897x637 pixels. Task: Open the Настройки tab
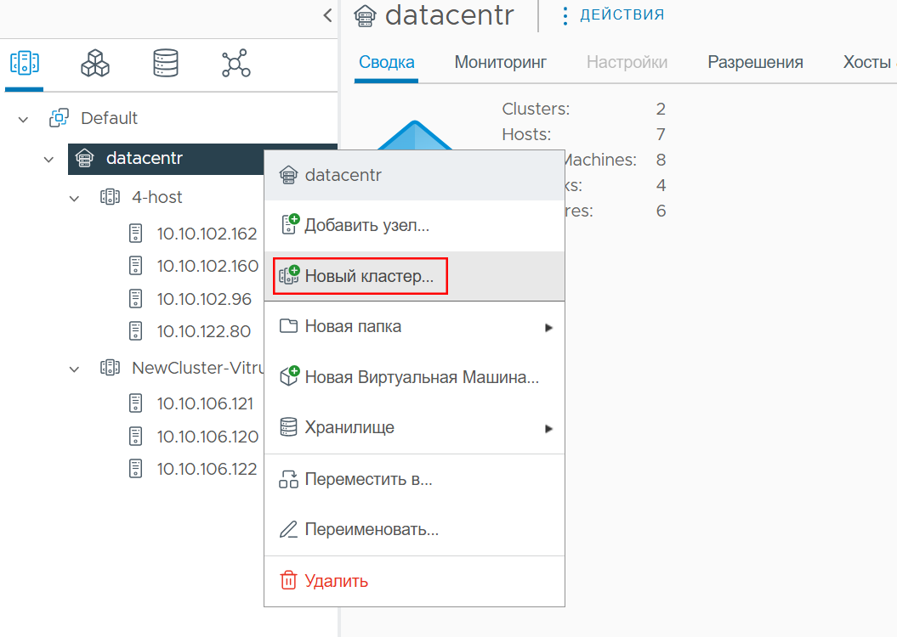tap(627, 62)
